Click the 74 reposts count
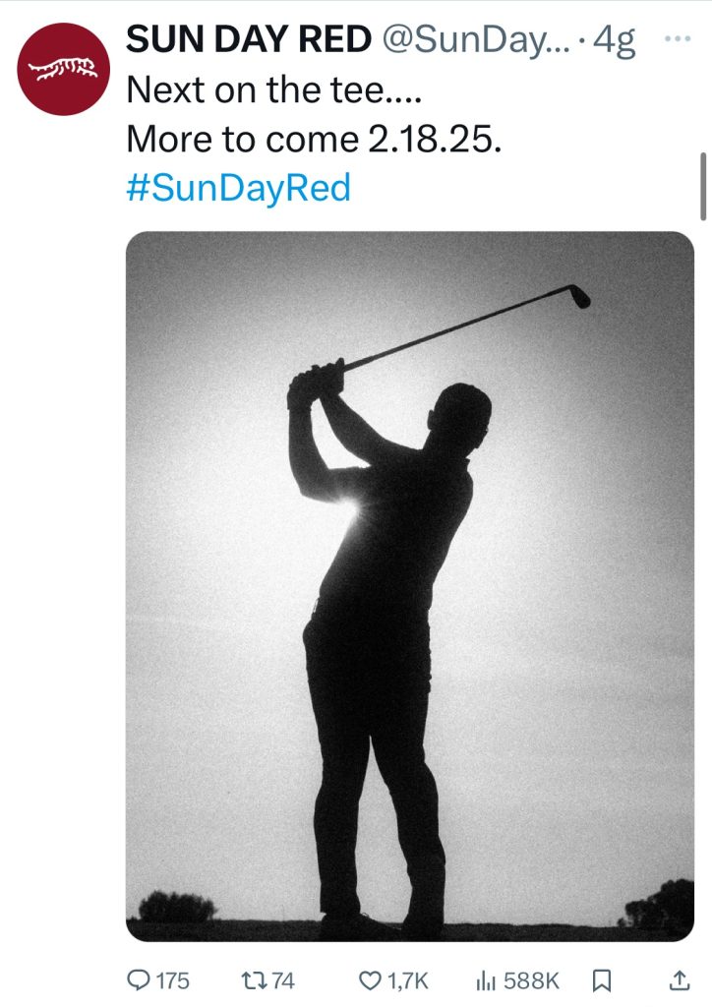The height and width of the screenshot is (1007, 712). tap(283, 980)
